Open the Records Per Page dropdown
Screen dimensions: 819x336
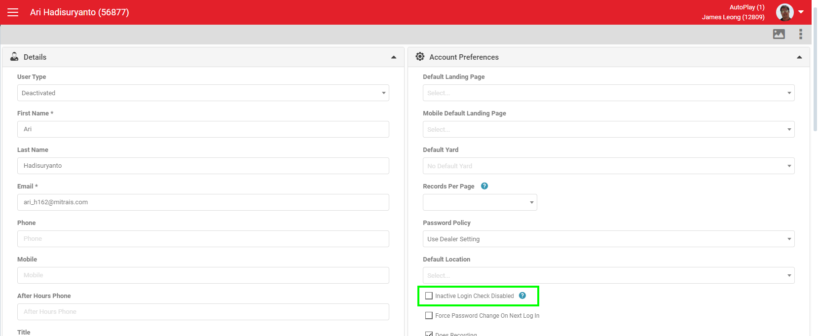480,202
